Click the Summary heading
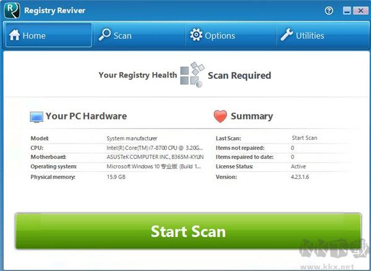The height and width of the screenshot is (271, 371). coord(252,116)
